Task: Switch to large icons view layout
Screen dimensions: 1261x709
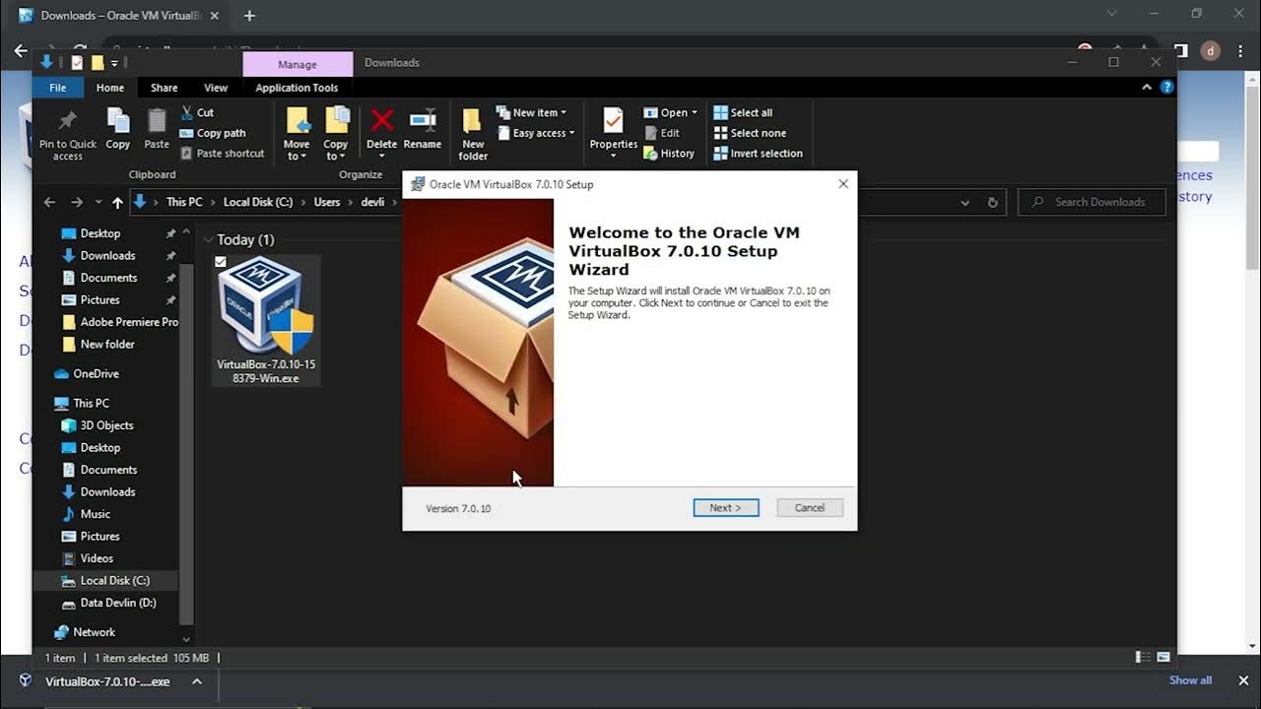Action: pos(1163,657)
